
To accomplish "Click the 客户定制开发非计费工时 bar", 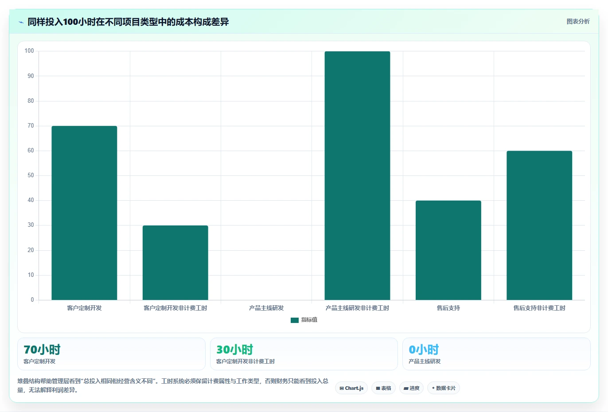I will [175, 263].
